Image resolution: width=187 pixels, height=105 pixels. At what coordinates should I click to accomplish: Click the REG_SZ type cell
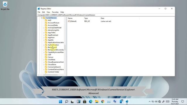[x=87, y=21]
